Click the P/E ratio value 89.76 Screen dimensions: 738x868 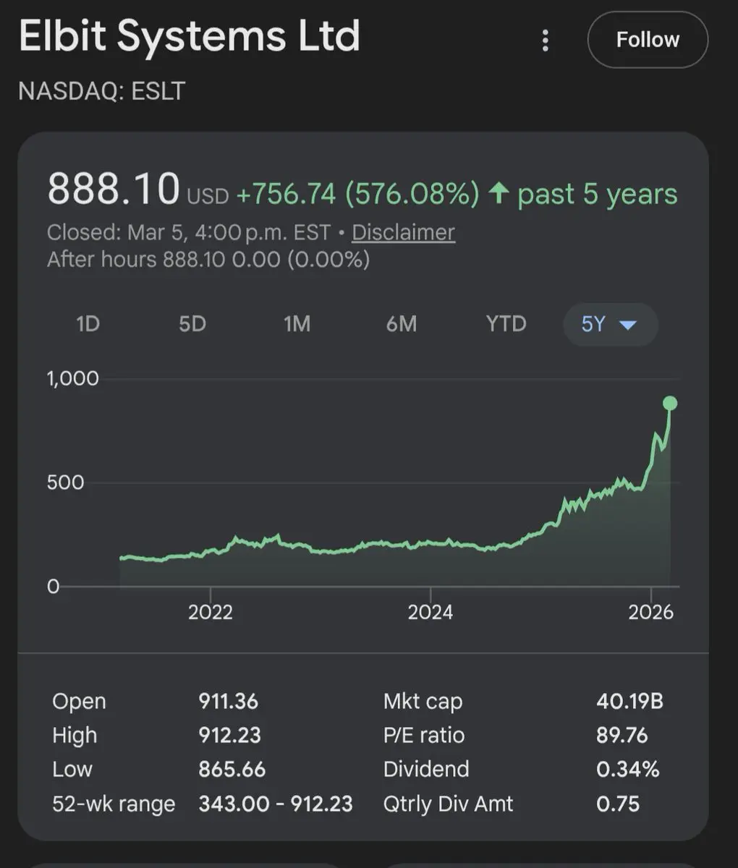coord(622,735)
